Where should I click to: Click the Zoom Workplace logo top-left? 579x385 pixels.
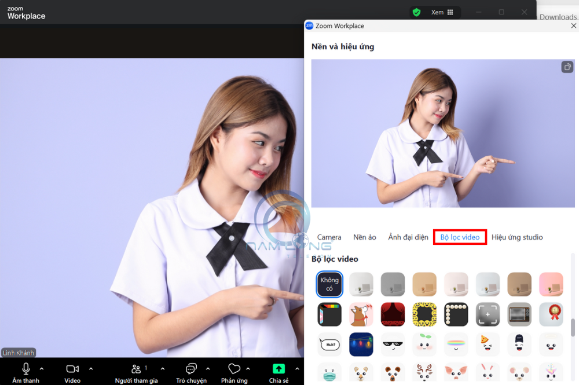click(x=25, y=12)
